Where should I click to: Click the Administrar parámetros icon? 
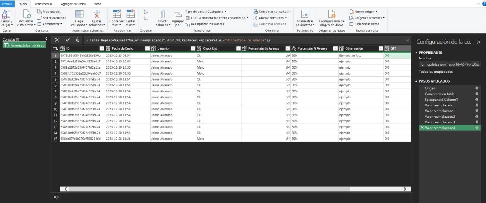[x=305, y=15]
